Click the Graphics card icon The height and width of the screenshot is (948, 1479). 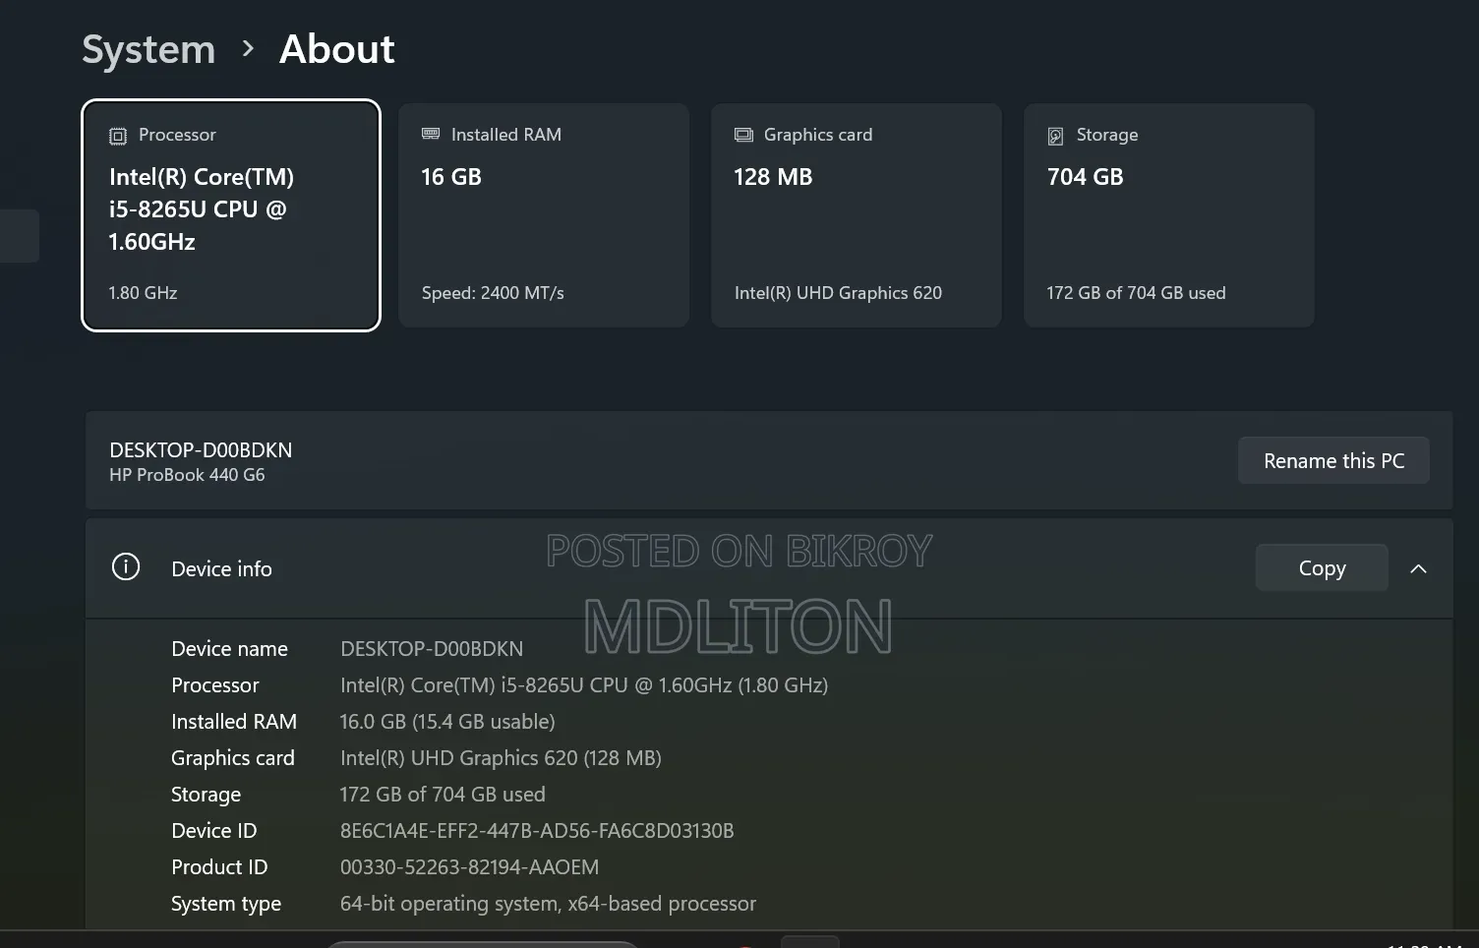click(x=743, y=135)
